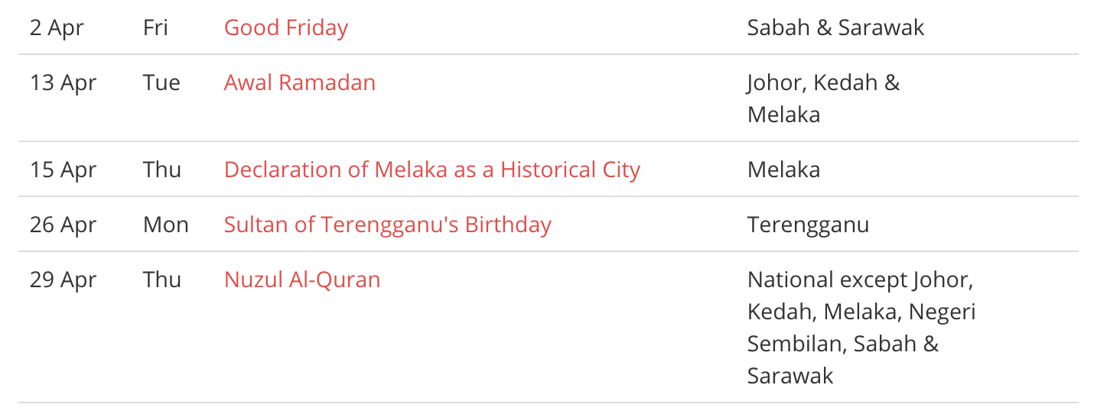
Task: Click the 29 Apr date cell
Action: click(63, 280)
